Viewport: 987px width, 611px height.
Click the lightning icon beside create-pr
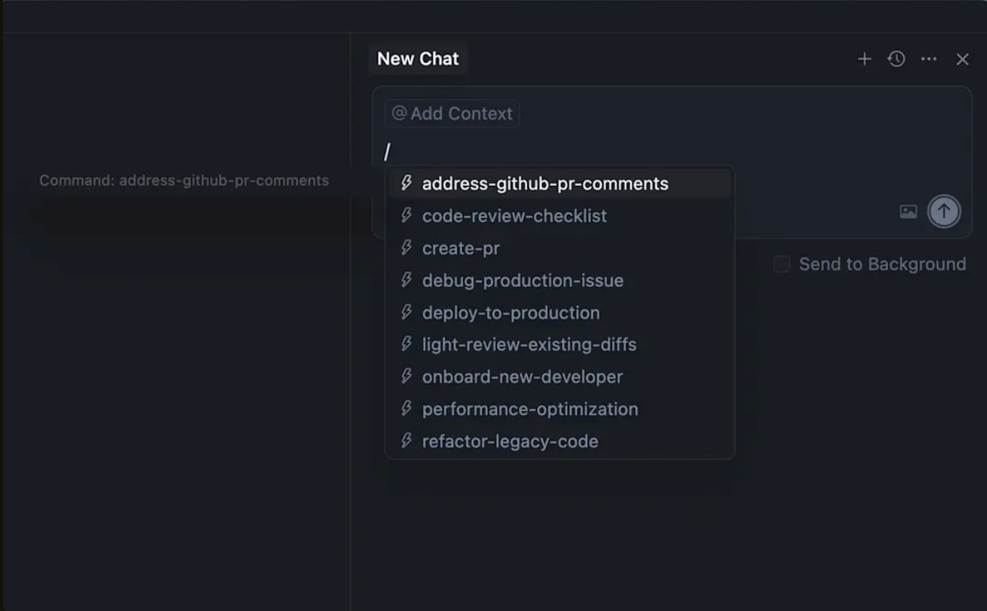[405, 248]
